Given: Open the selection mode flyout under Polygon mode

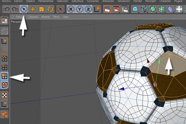Looking at the screenshot, I should [x=4, y=85].
